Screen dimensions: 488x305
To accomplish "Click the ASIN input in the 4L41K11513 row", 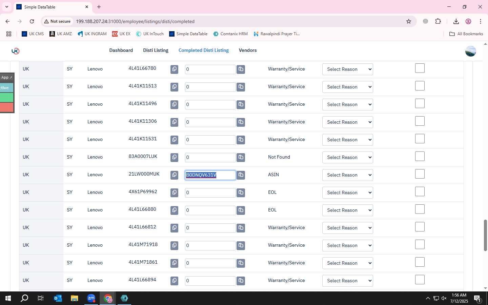I will (210, 87).
